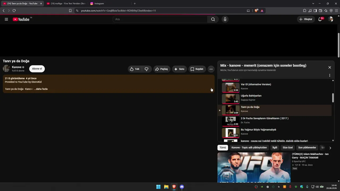Close the Mix playlist panel
The width and height of the screenshot is (340, 191).
click(330, 67)
